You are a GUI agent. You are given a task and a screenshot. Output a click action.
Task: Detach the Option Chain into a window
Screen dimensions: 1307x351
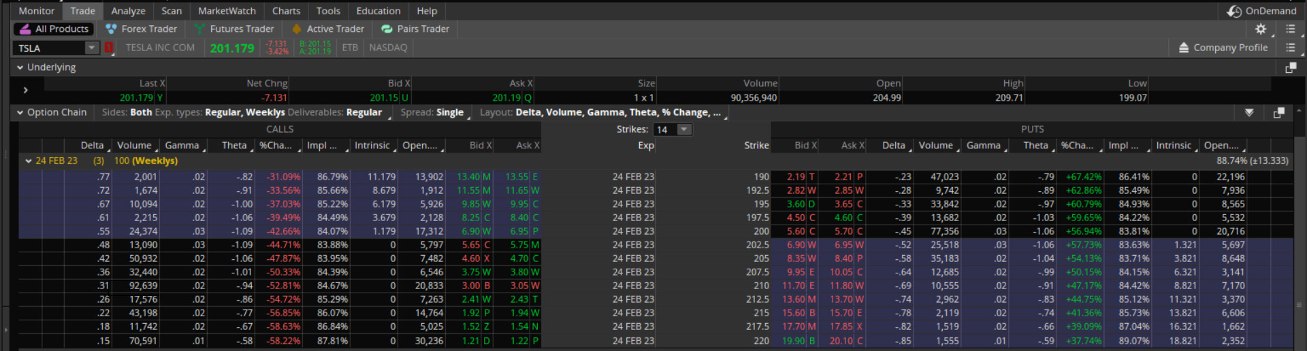pos(1278,112)
